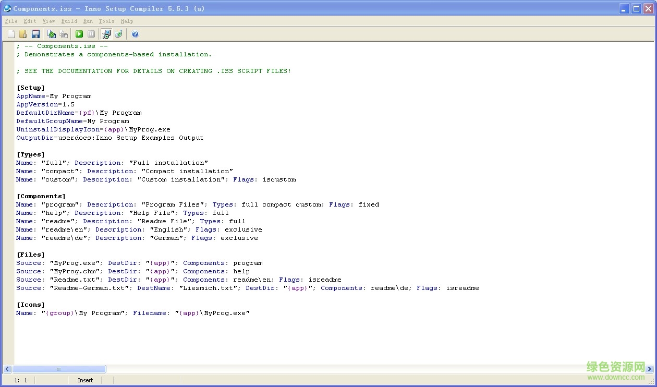Click the horizontal scrollbar left arrow

coord(7,369)
